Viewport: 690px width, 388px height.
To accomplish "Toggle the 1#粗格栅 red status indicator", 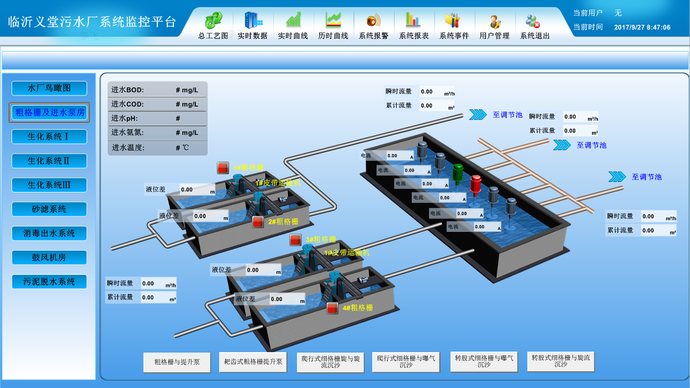I will point(223,168).
